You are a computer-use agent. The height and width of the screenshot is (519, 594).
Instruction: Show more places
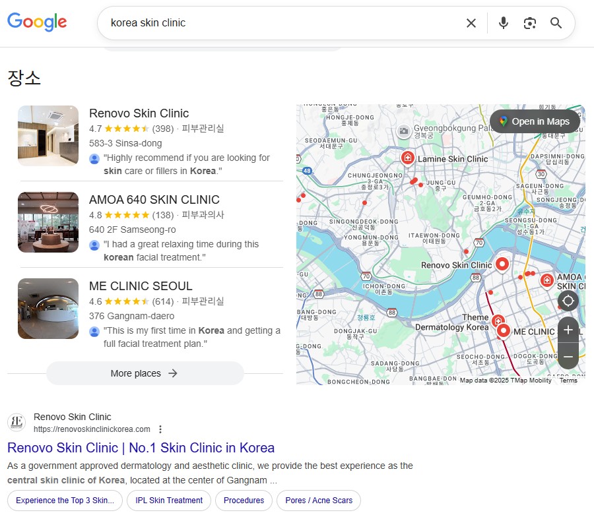click(145, 373)
